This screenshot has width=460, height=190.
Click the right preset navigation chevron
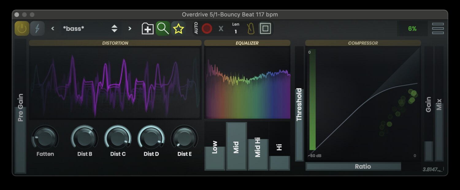(x=129, y=28)
